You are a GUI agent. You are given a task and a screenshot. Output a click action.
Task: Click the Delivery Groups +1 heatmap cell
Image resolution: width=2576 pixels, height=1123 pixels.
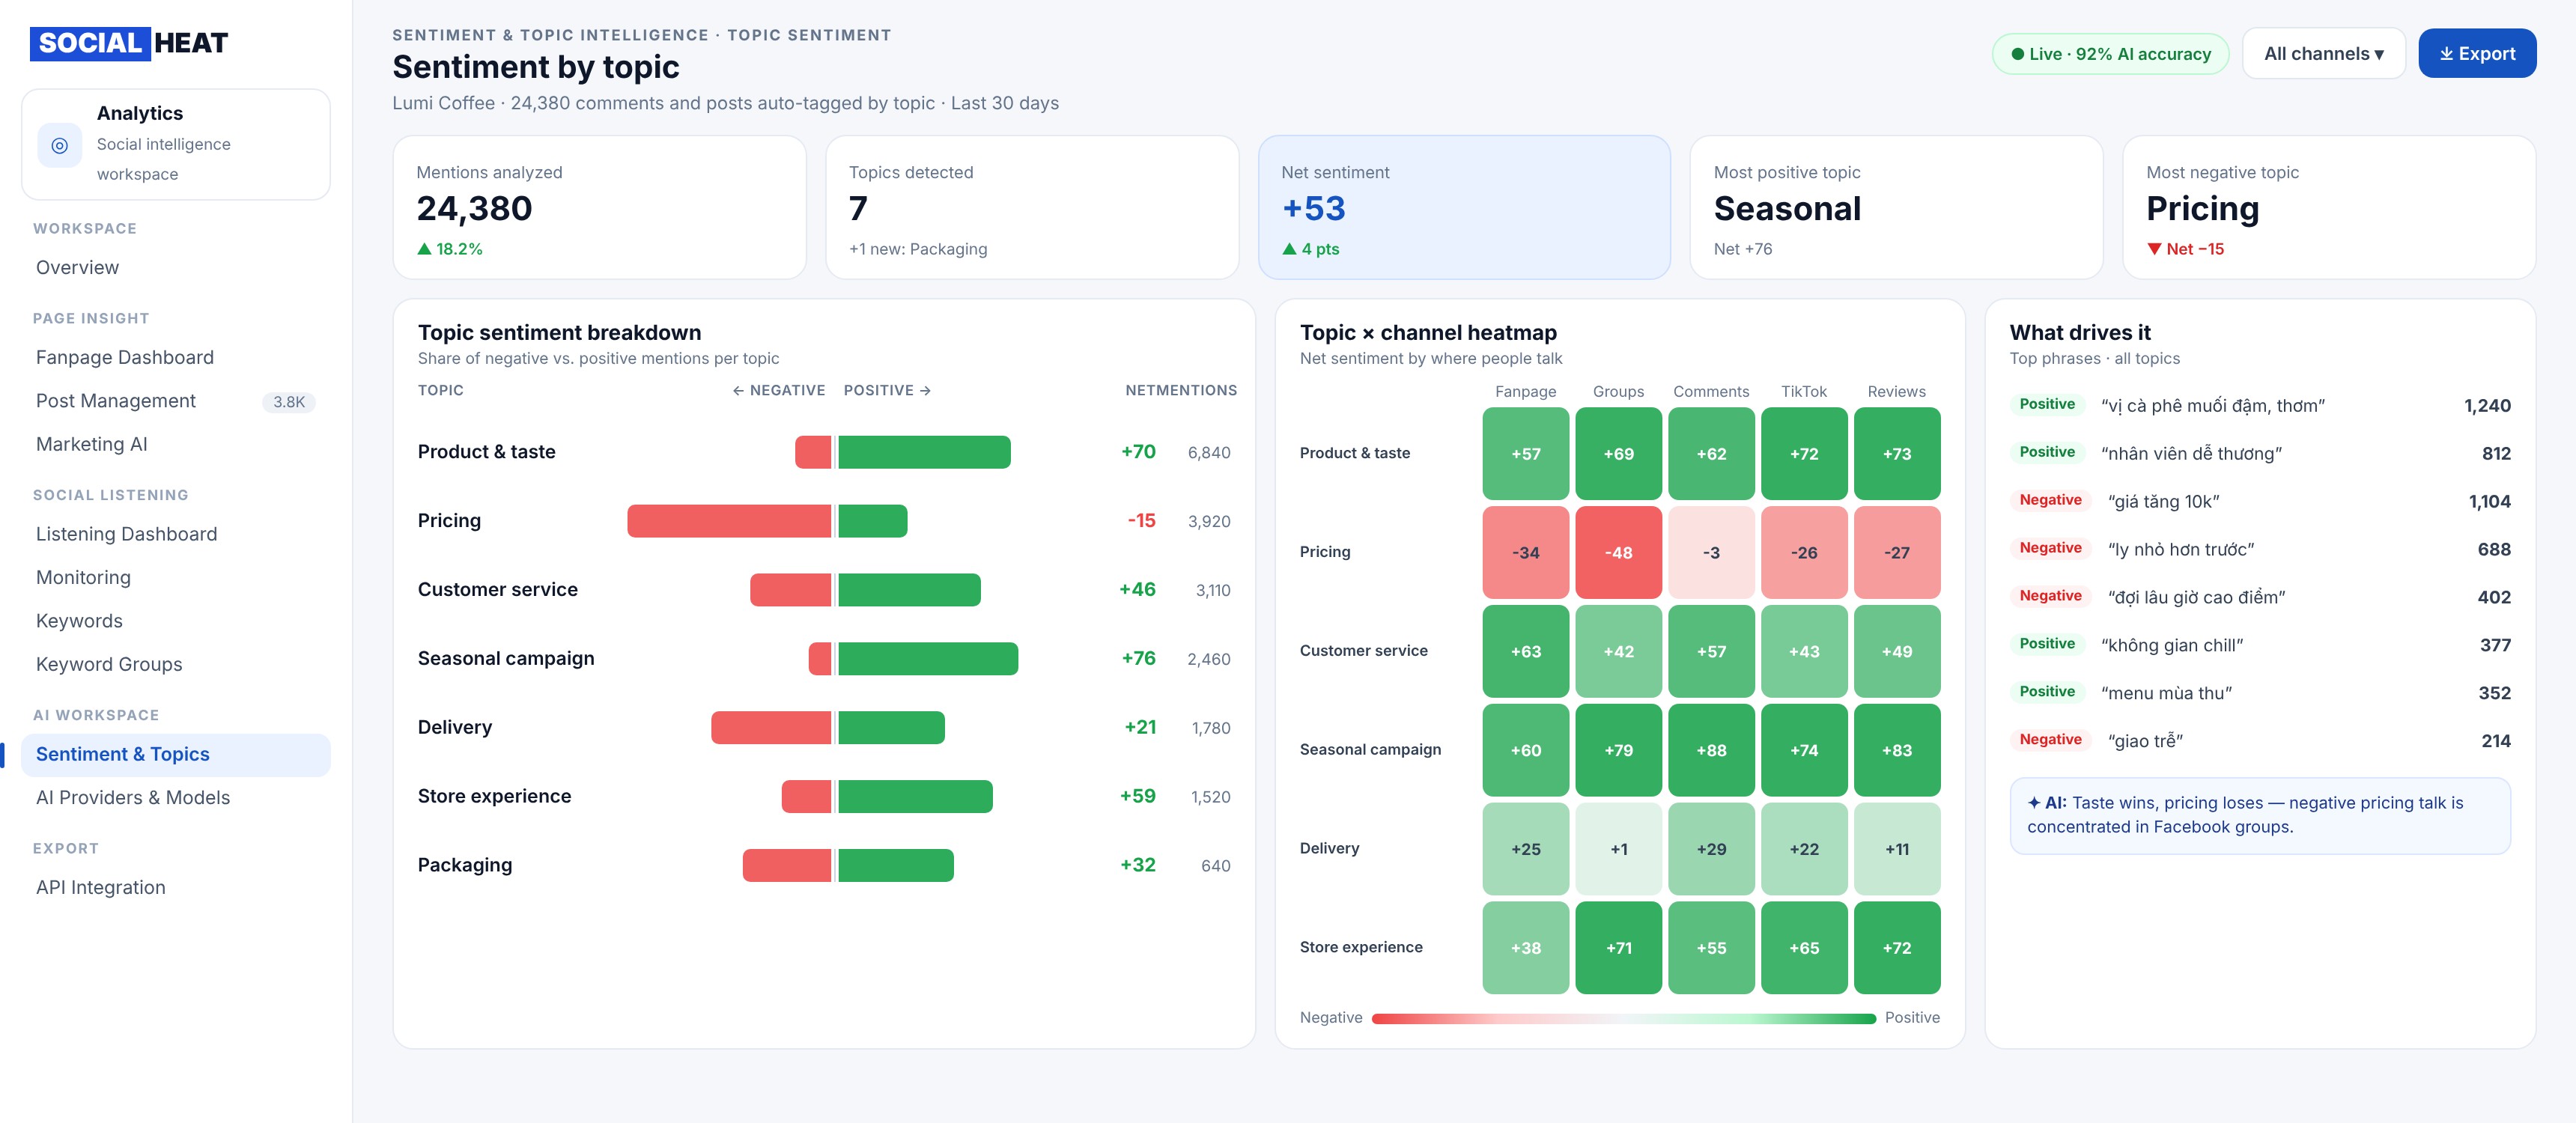coord(1618,849)
